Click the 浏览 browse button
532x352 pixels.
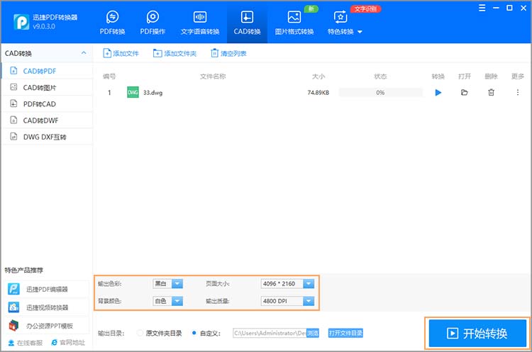313,333
